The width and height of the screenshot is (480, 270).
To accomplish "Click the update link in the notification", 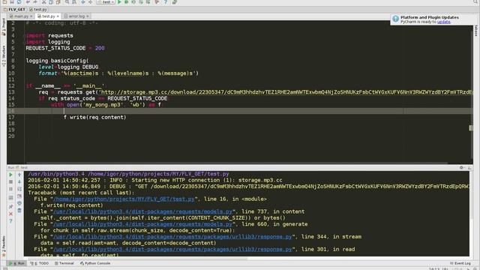I will pyautogui.click(x=443, y=22).
